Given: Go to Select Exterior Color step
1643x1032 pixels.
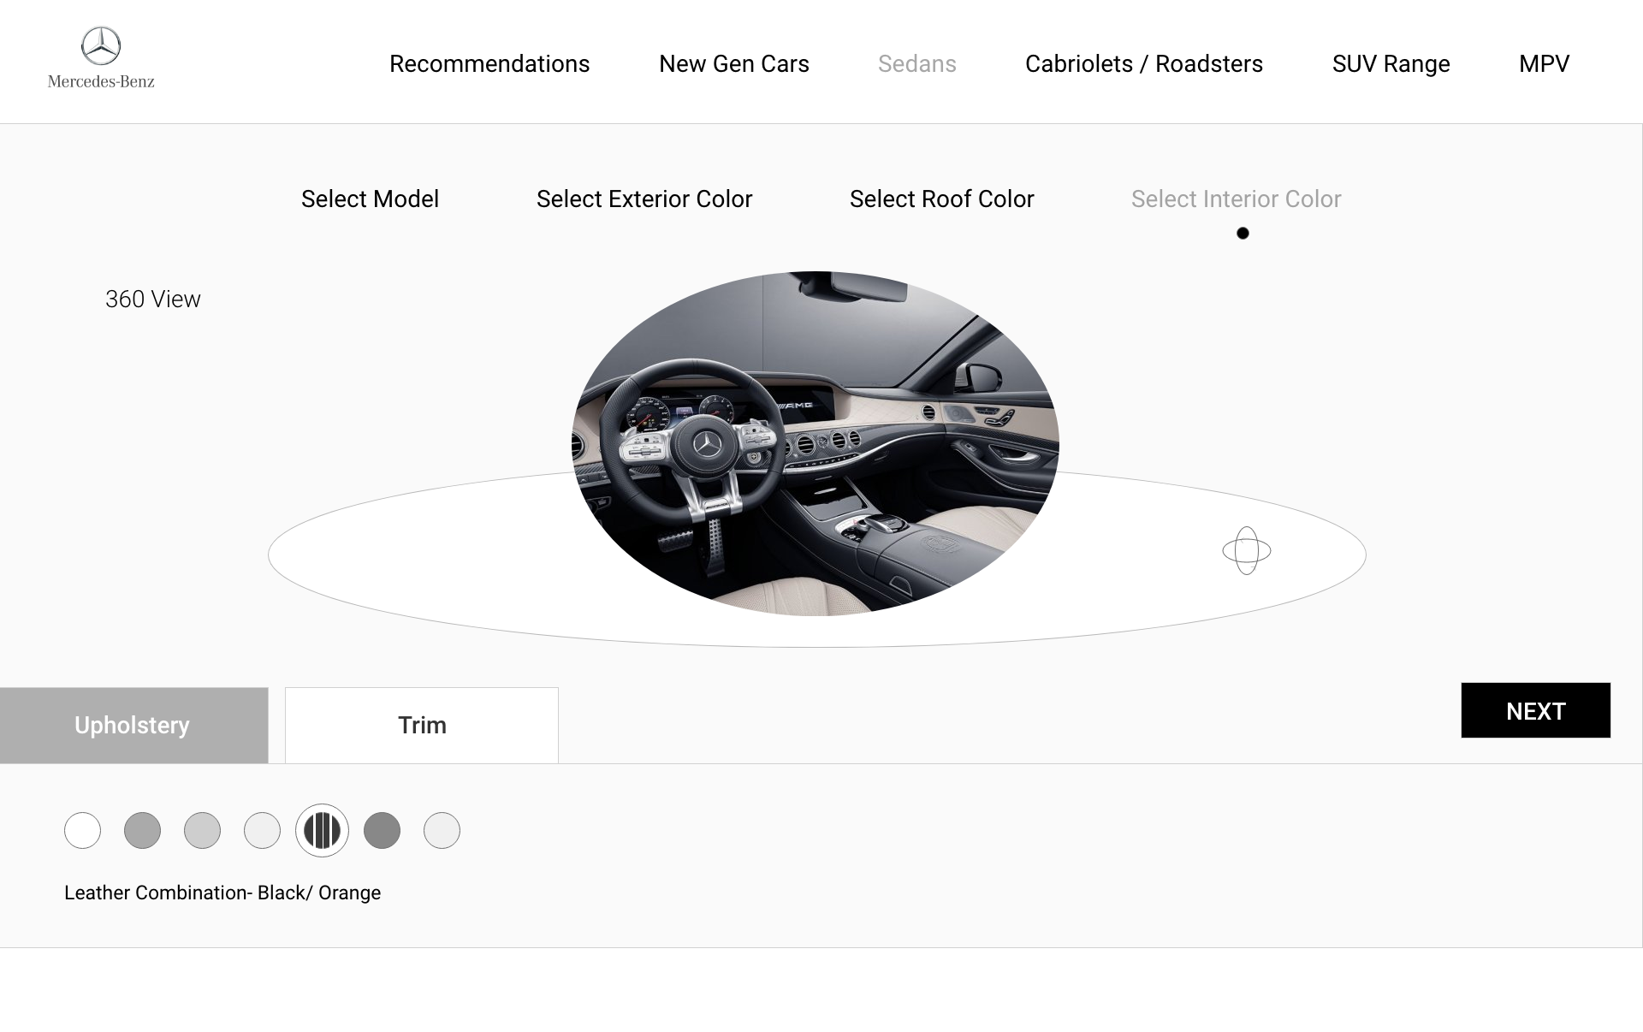Looking at the screenshot, I should 644,199.
